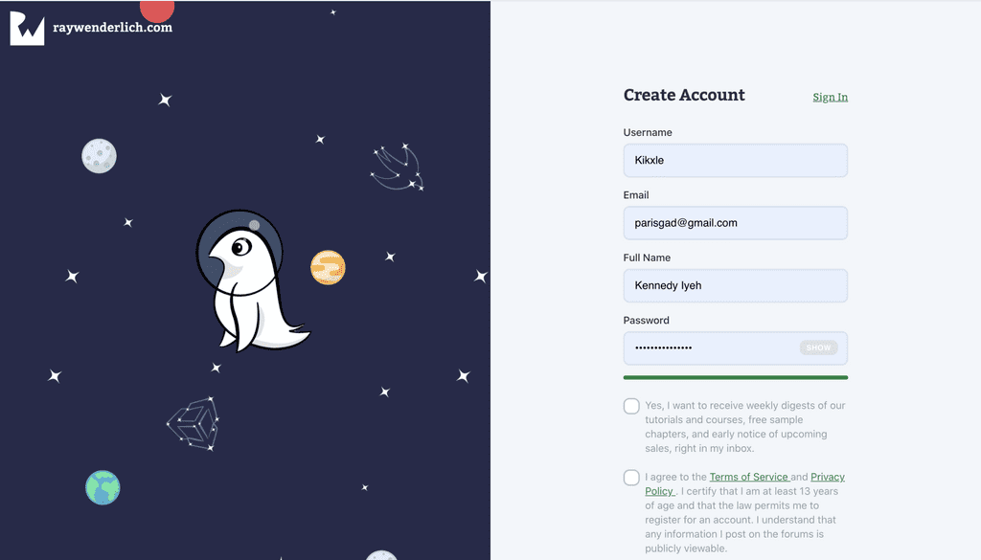Click the Earth globe illustration
This screenshot has height=560, width=981.
[x=103, y=487]
